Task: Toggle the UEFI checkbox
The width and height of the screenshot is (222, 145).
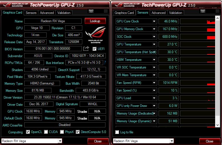Action: tap(94, 49)
